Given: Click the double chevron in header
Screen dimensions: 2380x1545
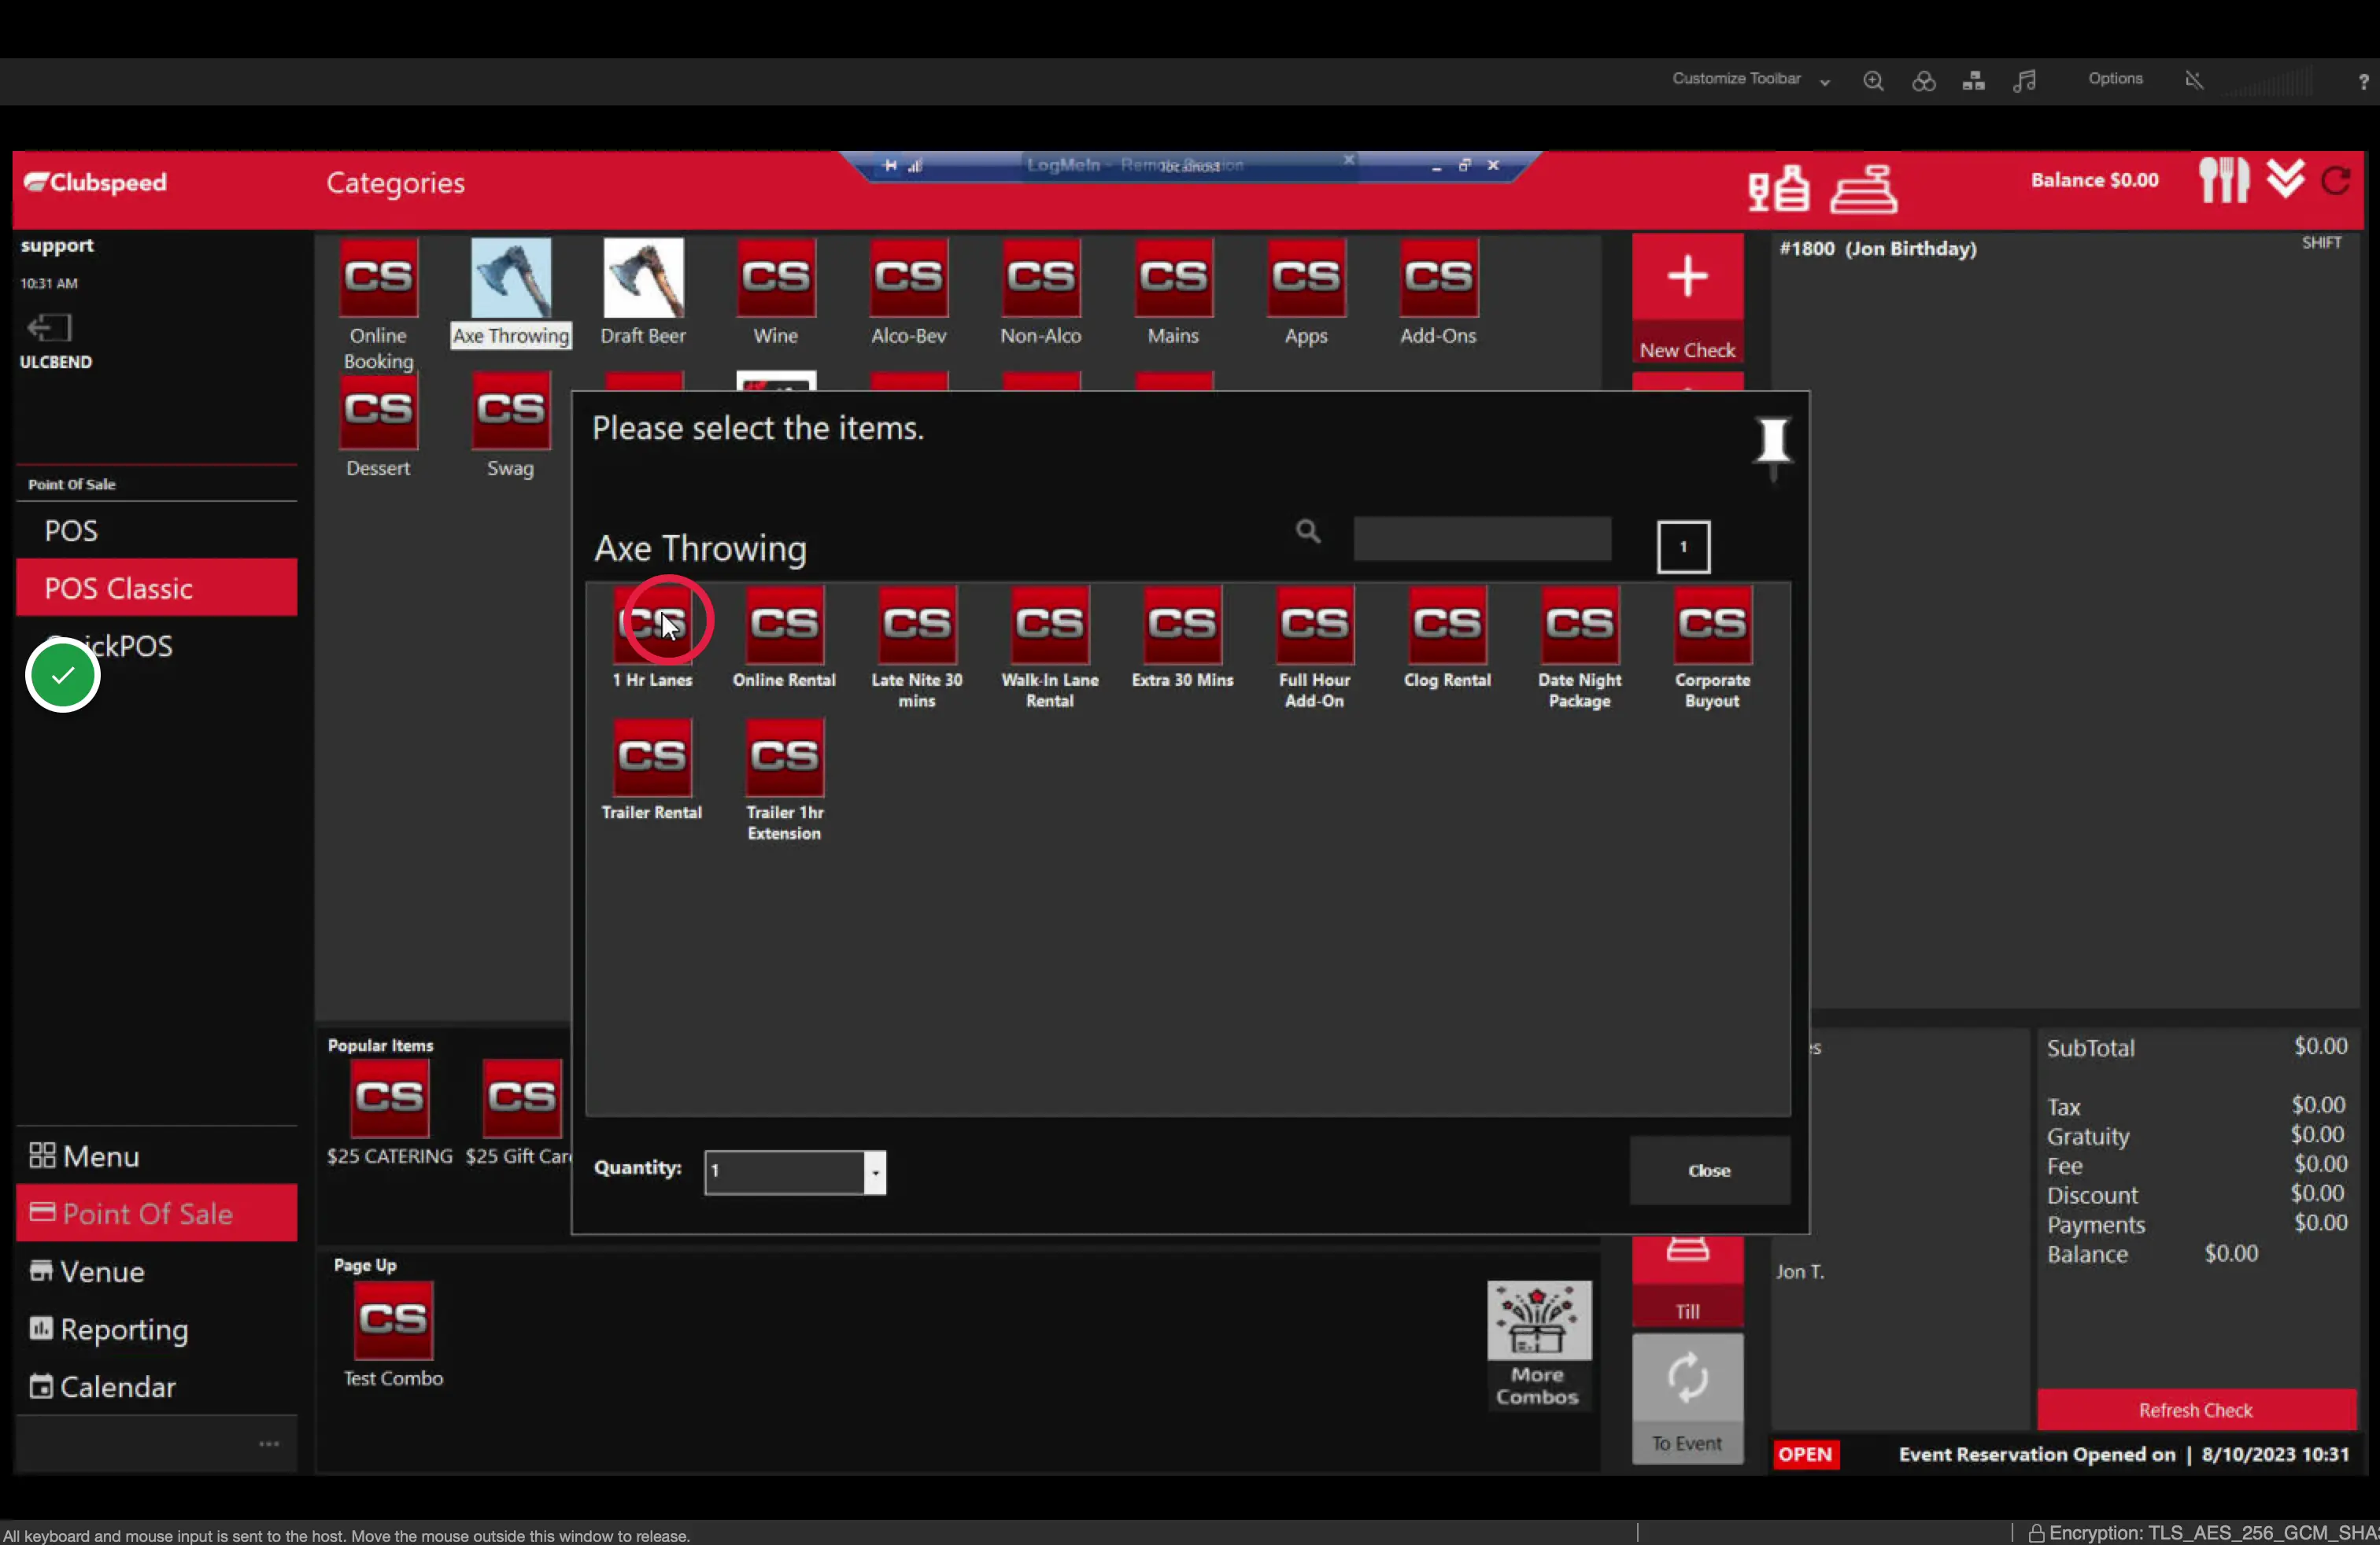Looking at the screenshot, I should pyautogui.click(x=2285, y=179).
